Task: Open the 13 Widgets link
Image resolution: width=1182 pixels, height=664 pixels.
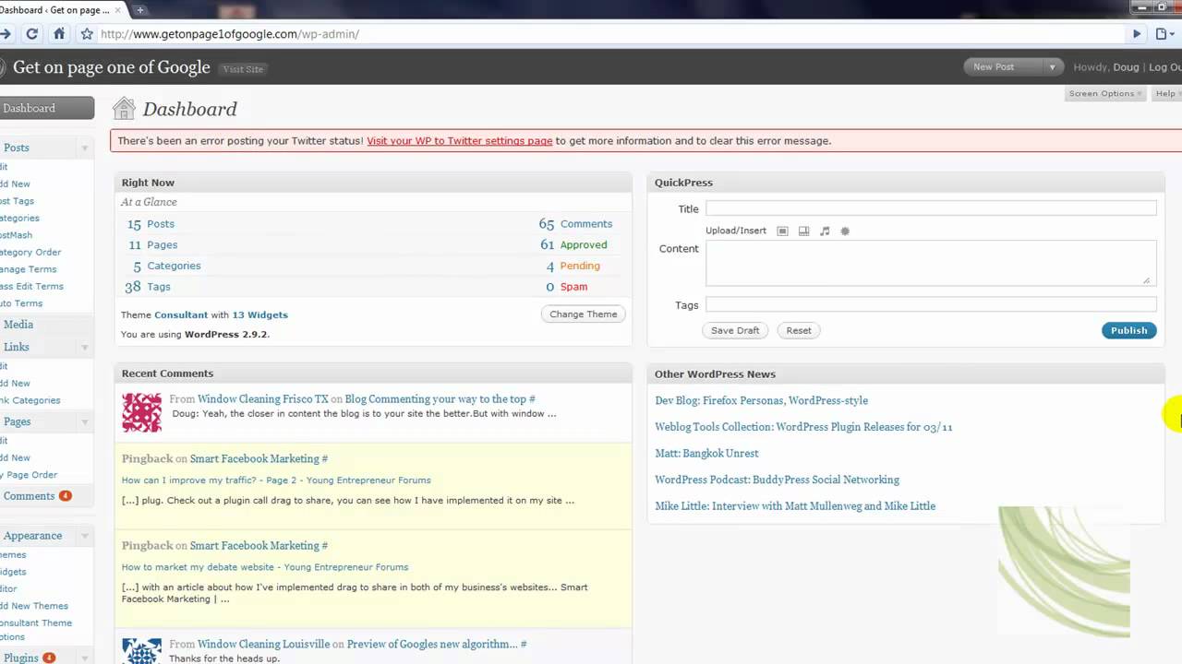Action: coord(259,314)
